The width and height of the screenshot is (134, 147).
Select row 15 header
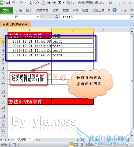tap(4, 102)
